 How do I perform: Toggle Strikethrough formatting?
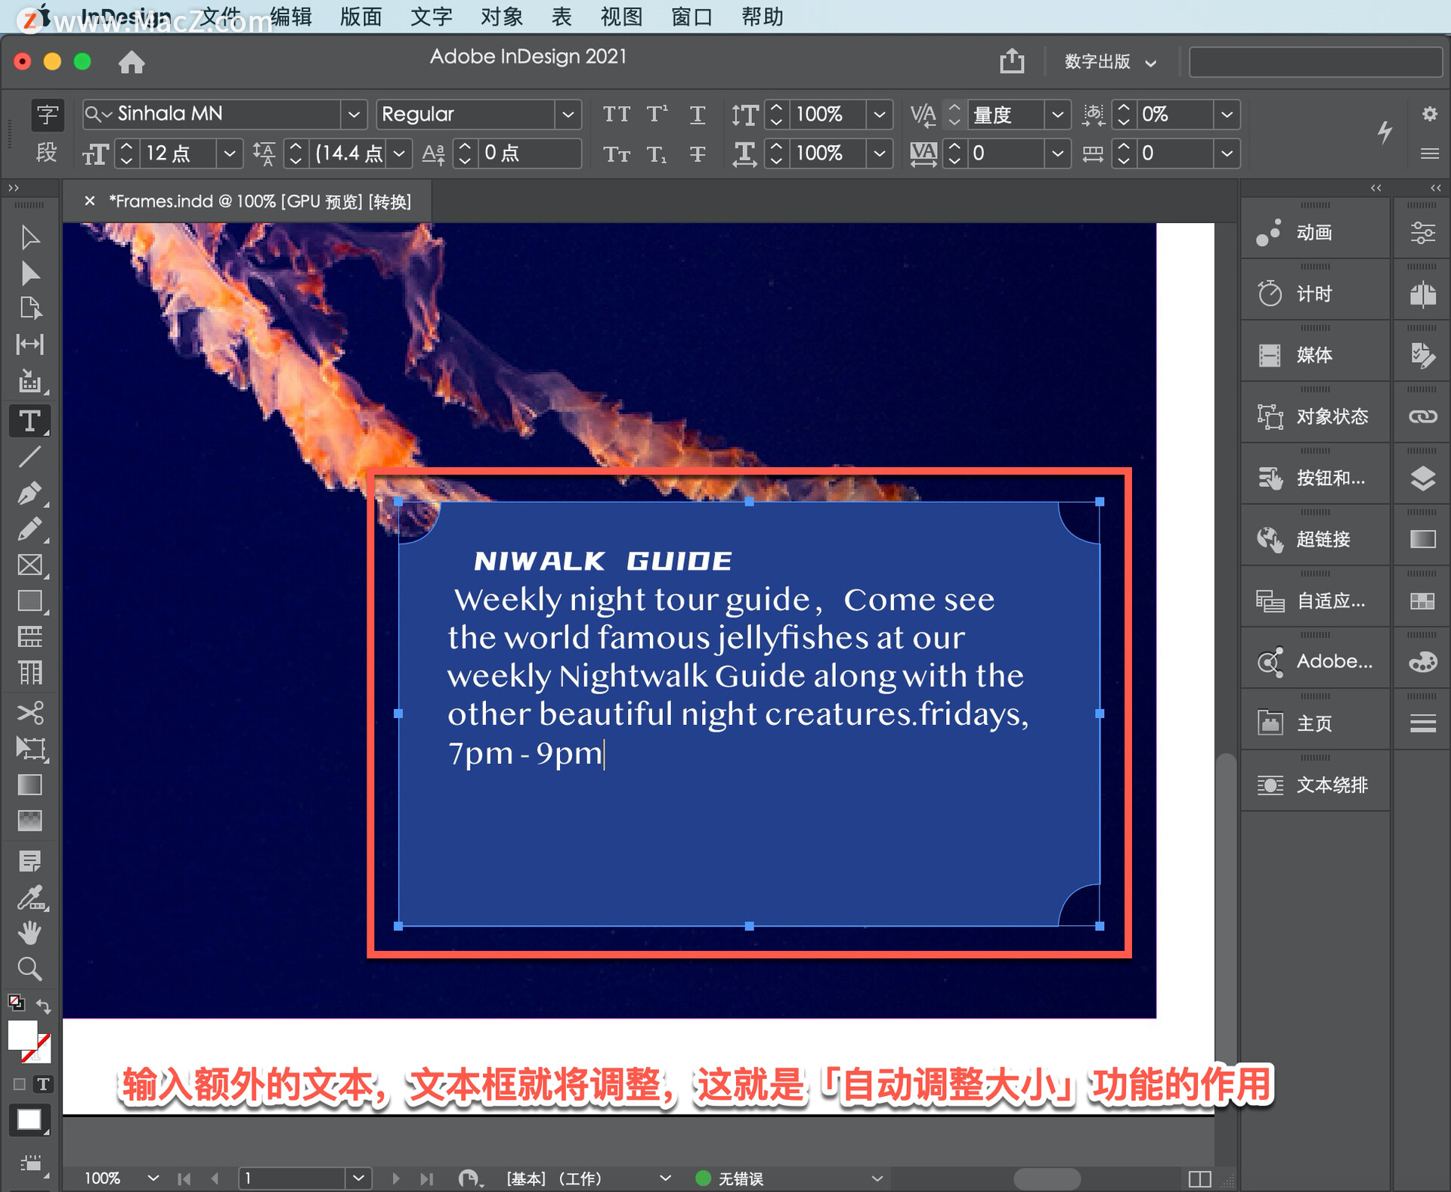(697, 154)
